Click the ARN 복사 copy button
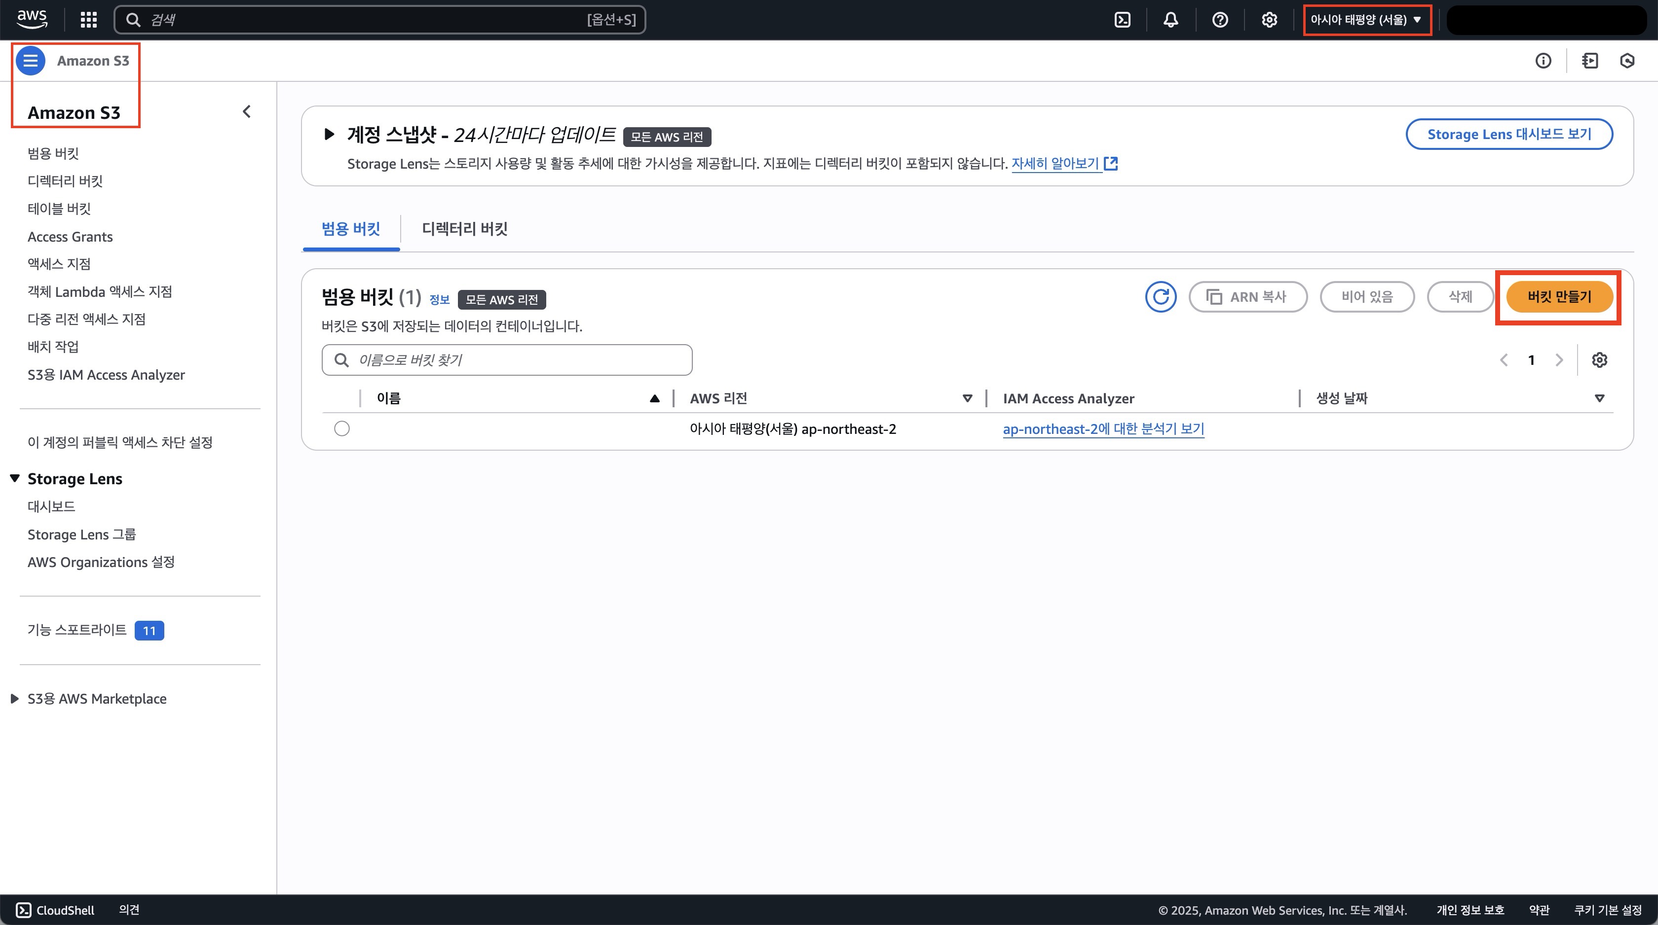This screenshot has height=925, width=1658. click(1247, 296)
